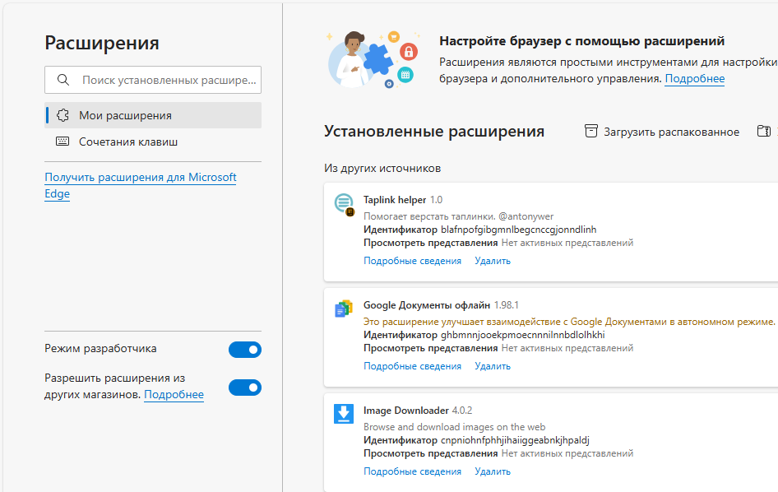Image resolution: width=778 pixels, height=492 pixels.
Task: Click the partially visible pack extension icon
Action: coord(764,131)
